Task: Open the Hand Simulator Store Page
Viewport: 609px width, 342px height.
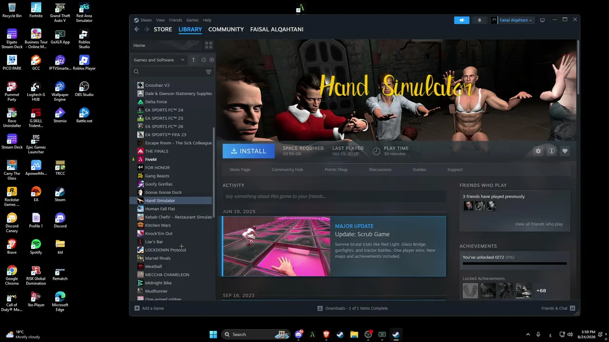Action: 240,170
